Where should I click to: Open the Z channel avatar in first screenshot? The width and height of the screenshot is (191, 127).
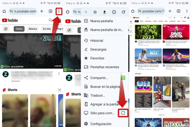[x=6, y=74]
